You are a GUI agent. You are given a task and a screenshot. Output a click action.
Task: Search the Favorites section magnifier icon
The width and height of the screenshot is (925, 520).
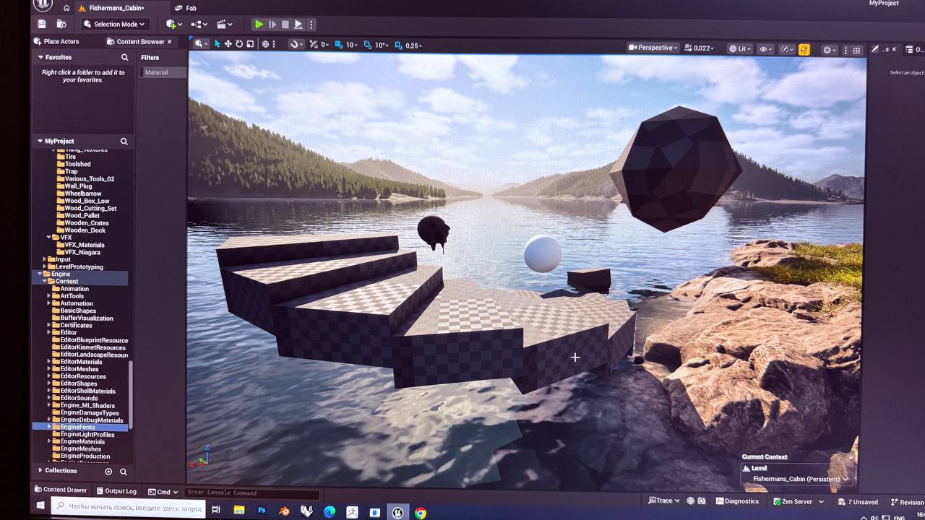point(125,57)
